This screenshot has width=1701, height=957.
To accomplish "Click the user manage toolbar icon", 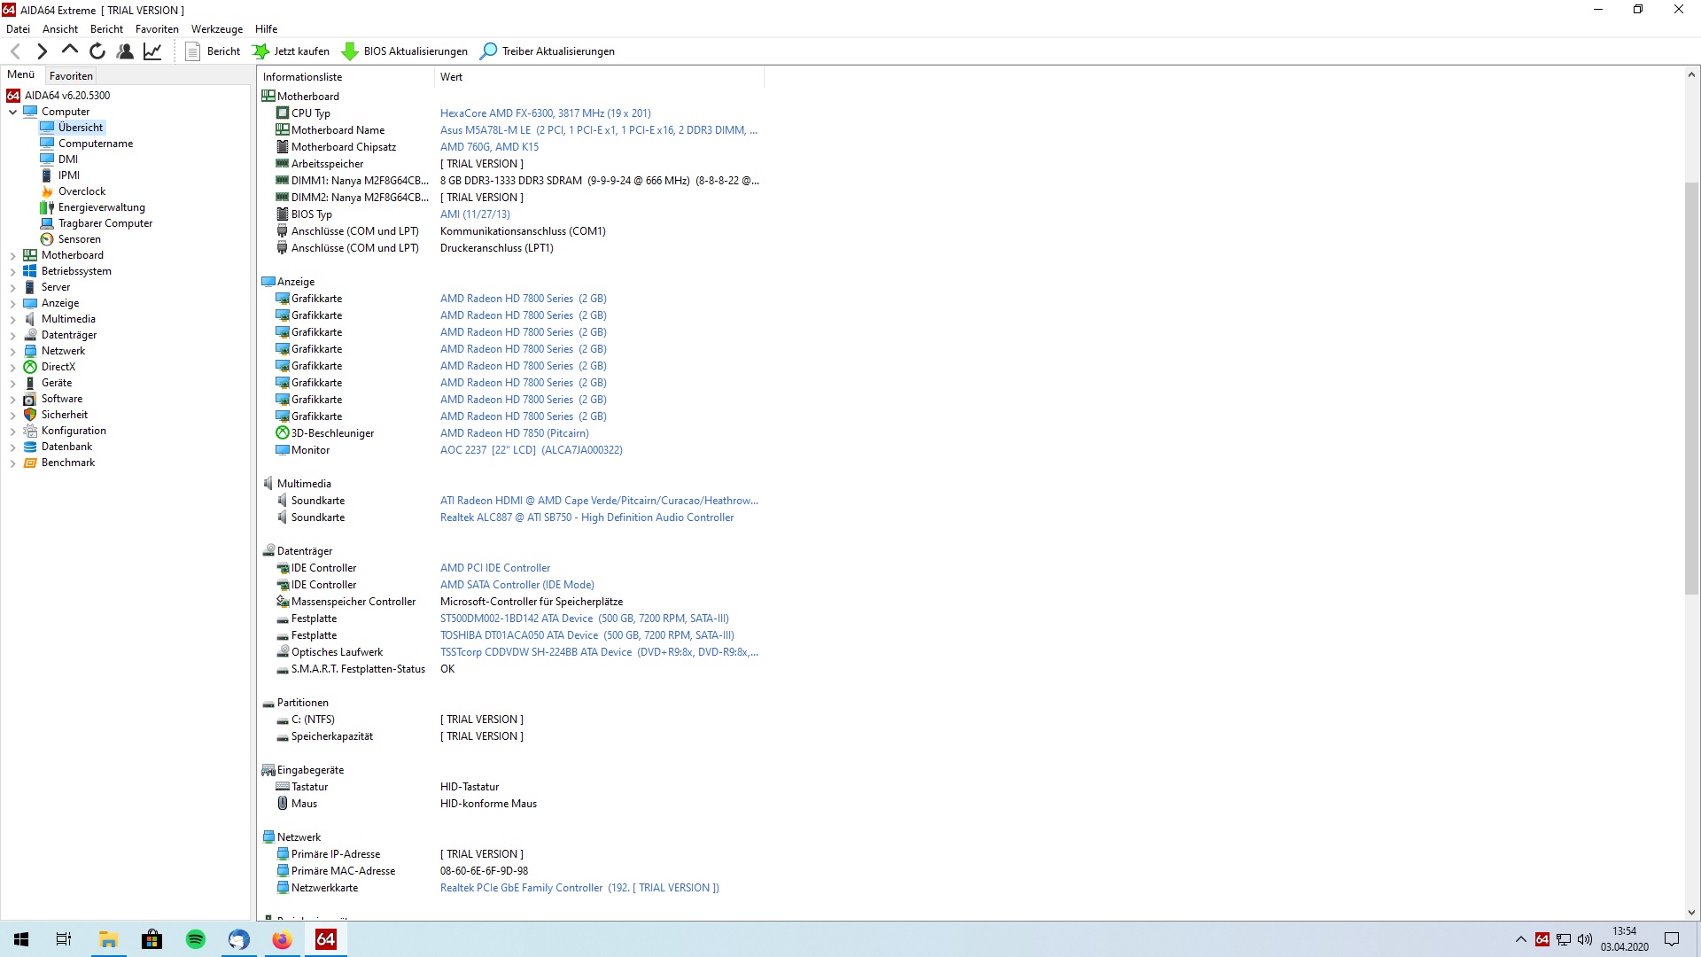I will [x=125, y=51].
